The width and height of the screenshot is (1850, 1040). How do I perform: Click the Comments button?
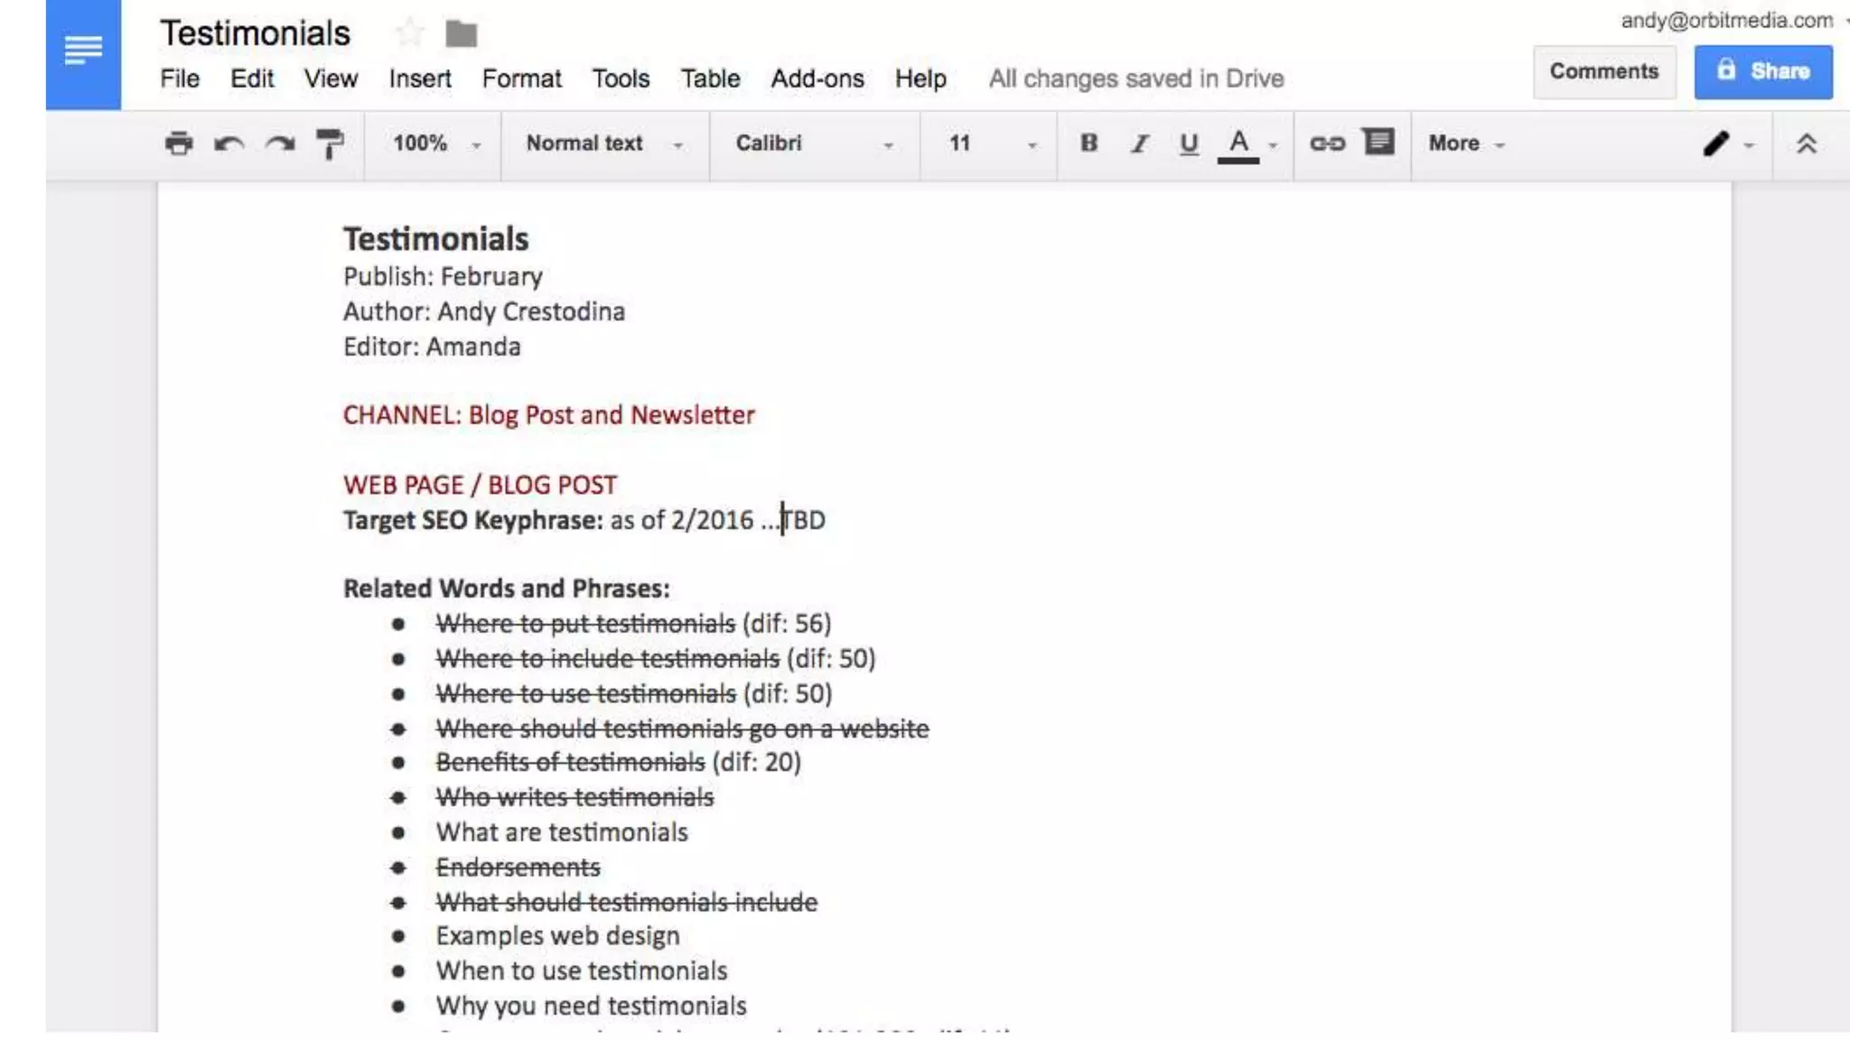tap(1603, 71)
